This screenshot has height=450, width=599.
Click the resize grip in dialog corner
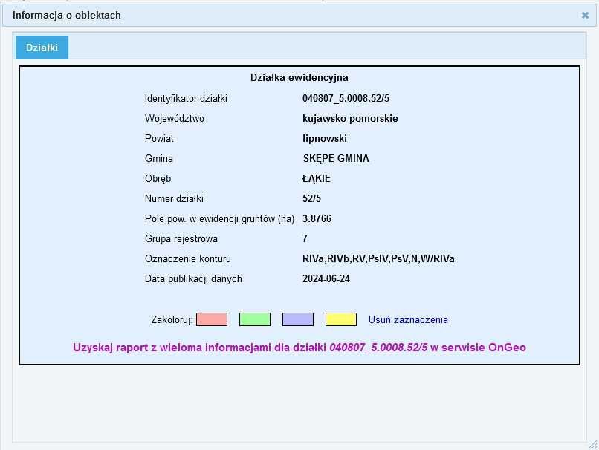pyautogui.click(x=593, y=445)
